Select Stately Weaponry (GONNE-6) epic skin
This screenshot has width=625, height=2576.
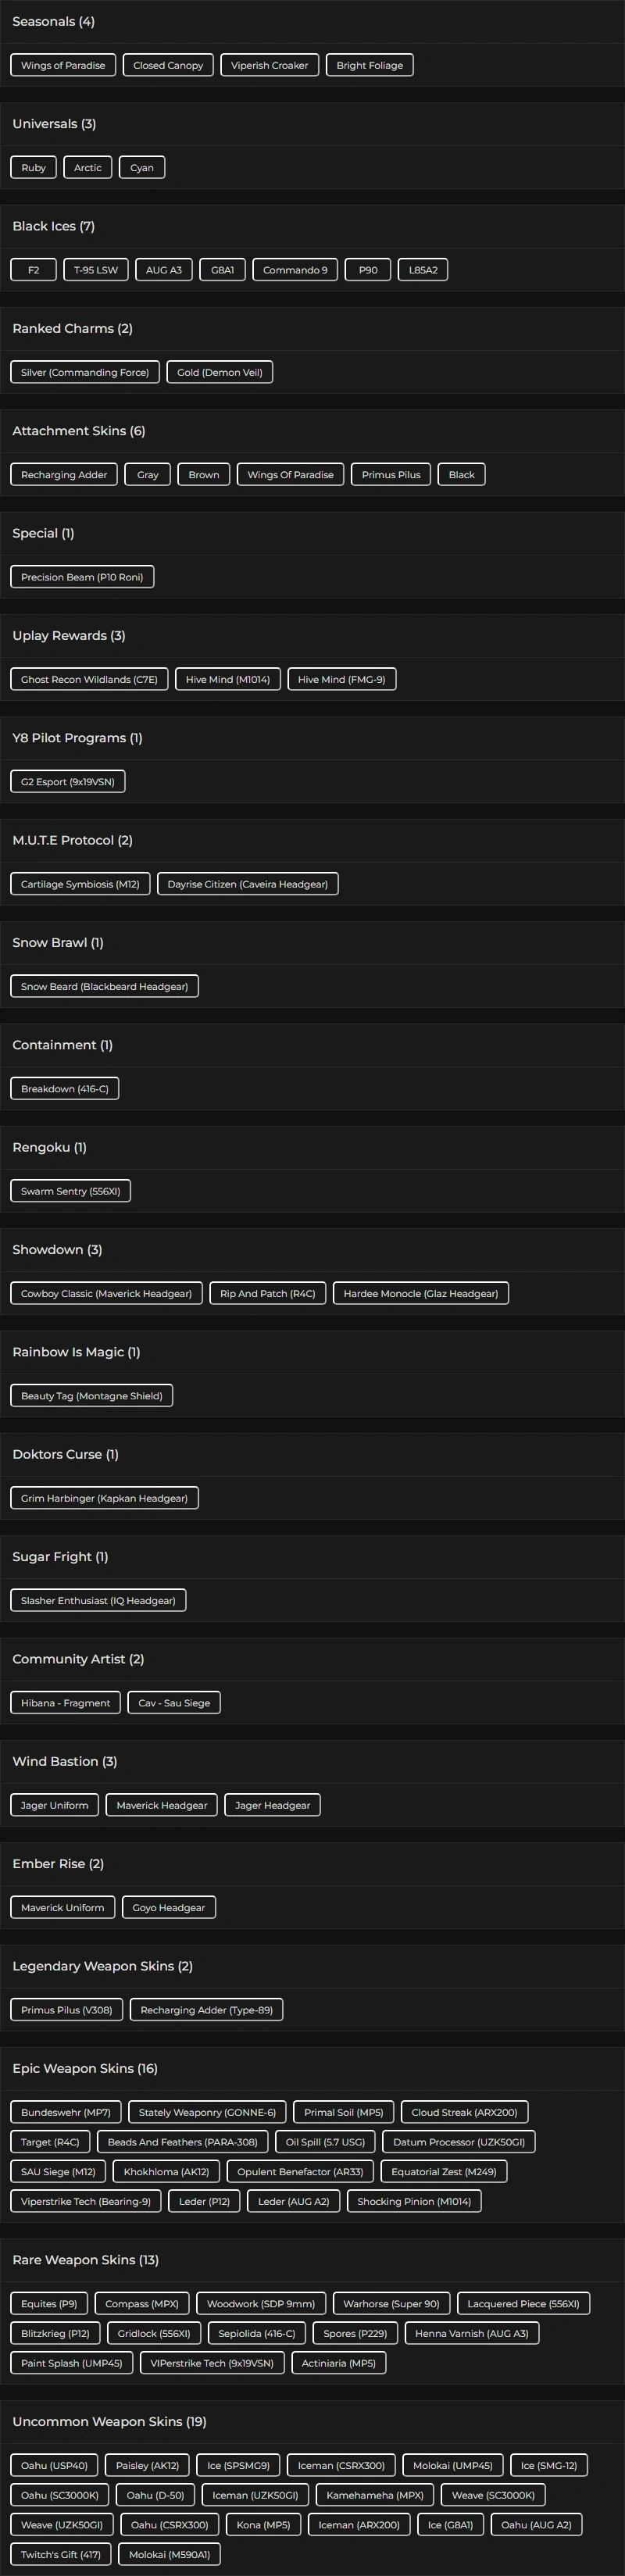click(207, 2112)
